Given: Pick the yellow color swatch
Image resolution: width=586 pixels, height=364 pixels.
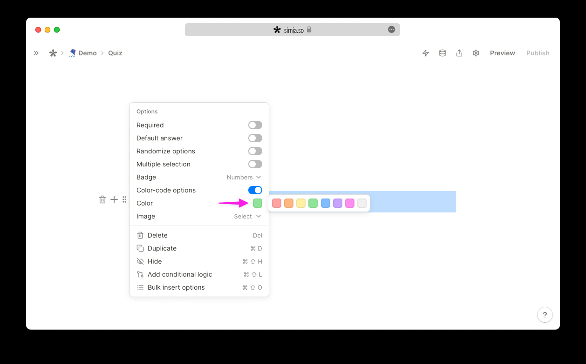Looking at the screenshot, I should coord(301,203).
